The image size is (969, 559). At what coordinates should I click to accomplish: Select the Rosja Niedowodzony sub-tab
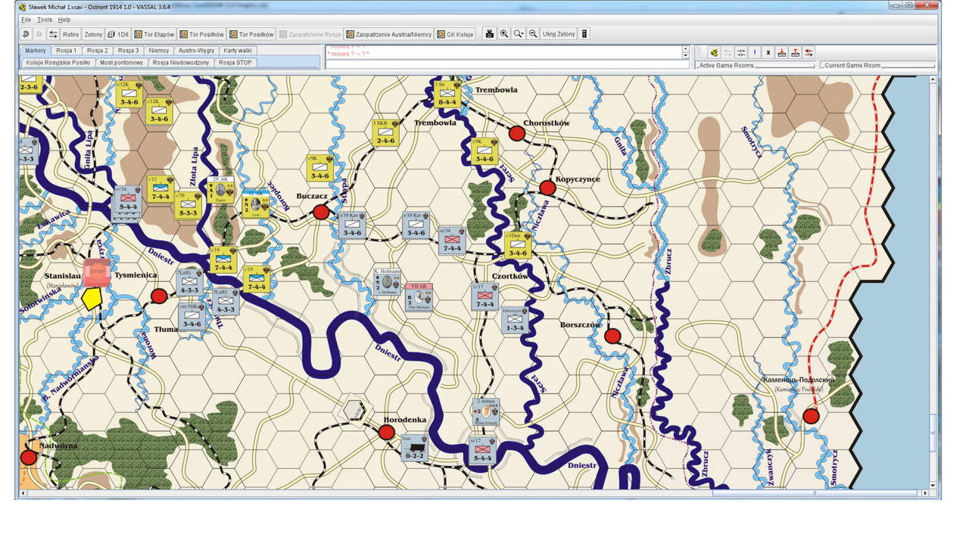tap(181, 63)
